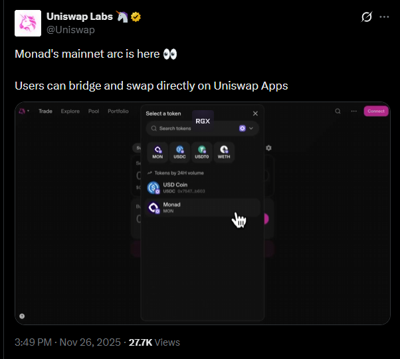
Task: Open the Uniswap navbar ellipsis menu
Action: pos(353,111)
